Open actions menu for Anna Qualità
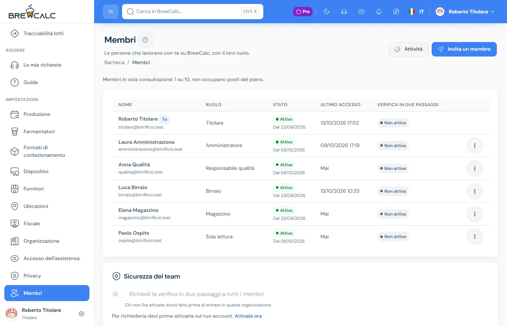 tap(475, 168)
